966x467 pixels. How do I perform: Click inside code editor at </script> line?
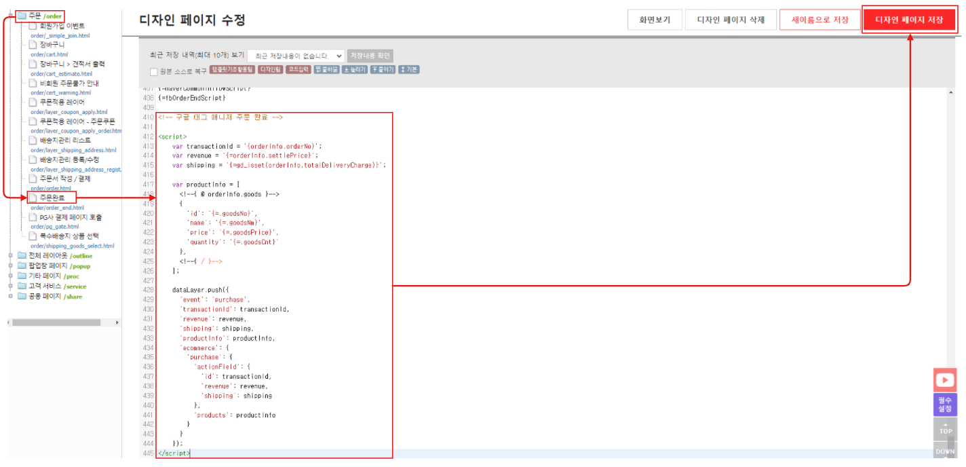tap(174, 453)
